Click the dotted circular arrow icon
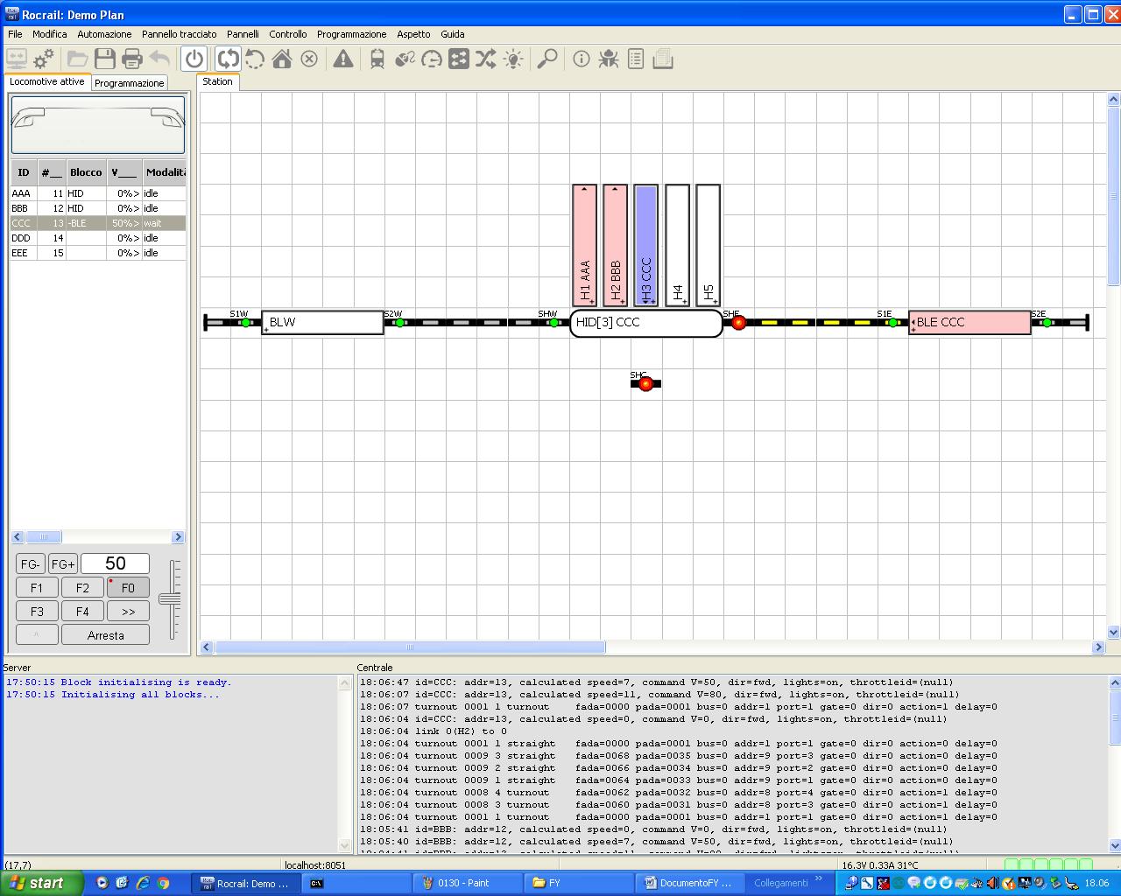Viewport: 1121px width, 896px height. tap(255, 59)
